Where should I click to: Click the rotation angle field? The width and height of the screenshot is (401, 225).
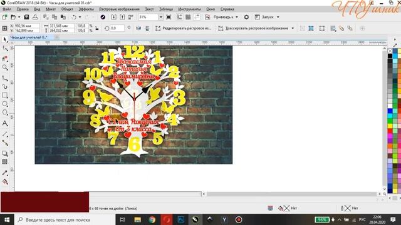[117, 28]
